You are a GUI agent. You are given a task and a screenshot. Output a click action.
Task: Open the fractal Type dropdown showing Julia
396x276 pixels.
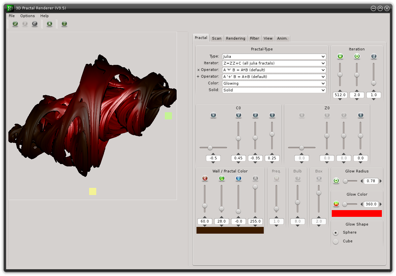[x=274, y=56]
